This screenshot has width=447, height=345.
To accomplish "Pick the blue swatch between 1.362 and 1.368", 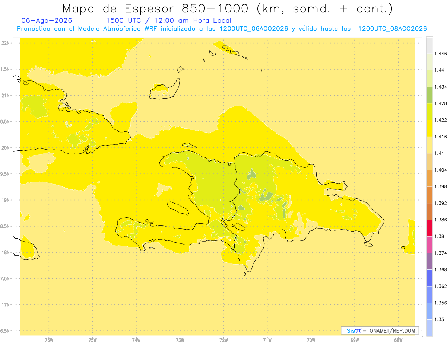I will (x=429, y=278).
